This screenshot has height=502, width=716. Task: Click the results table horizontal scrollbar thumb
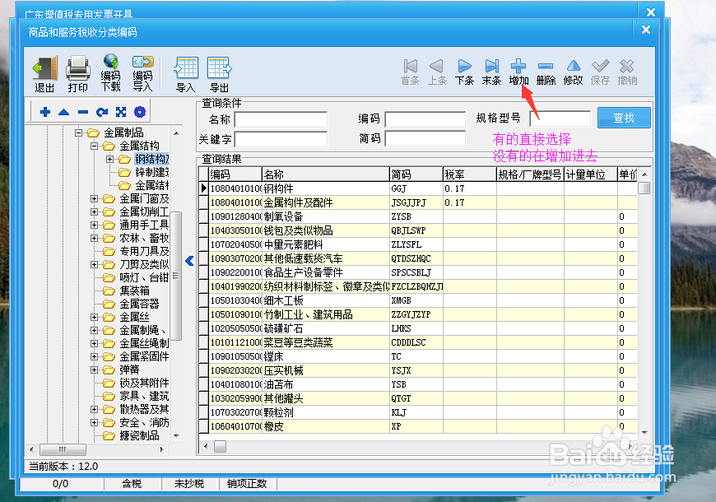click(x=220, y=446)
